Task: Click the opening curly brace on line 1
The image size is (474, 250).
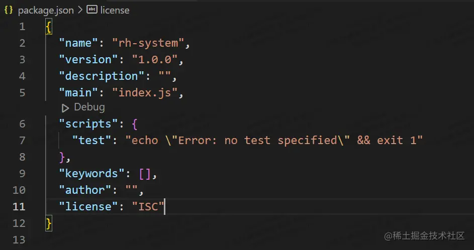Action: pyautogui.click(x=49, y=27)
